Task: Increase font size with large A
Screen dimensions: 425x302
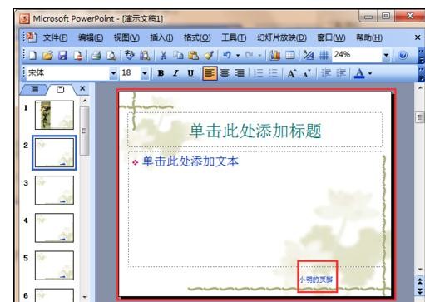Action: (291, 74)
